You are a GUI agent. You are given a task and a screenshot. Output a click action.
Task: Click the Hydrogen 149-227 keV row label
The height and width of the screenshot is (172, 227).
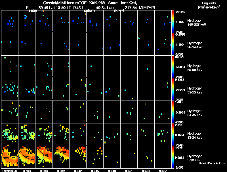[x=197, y=23]
